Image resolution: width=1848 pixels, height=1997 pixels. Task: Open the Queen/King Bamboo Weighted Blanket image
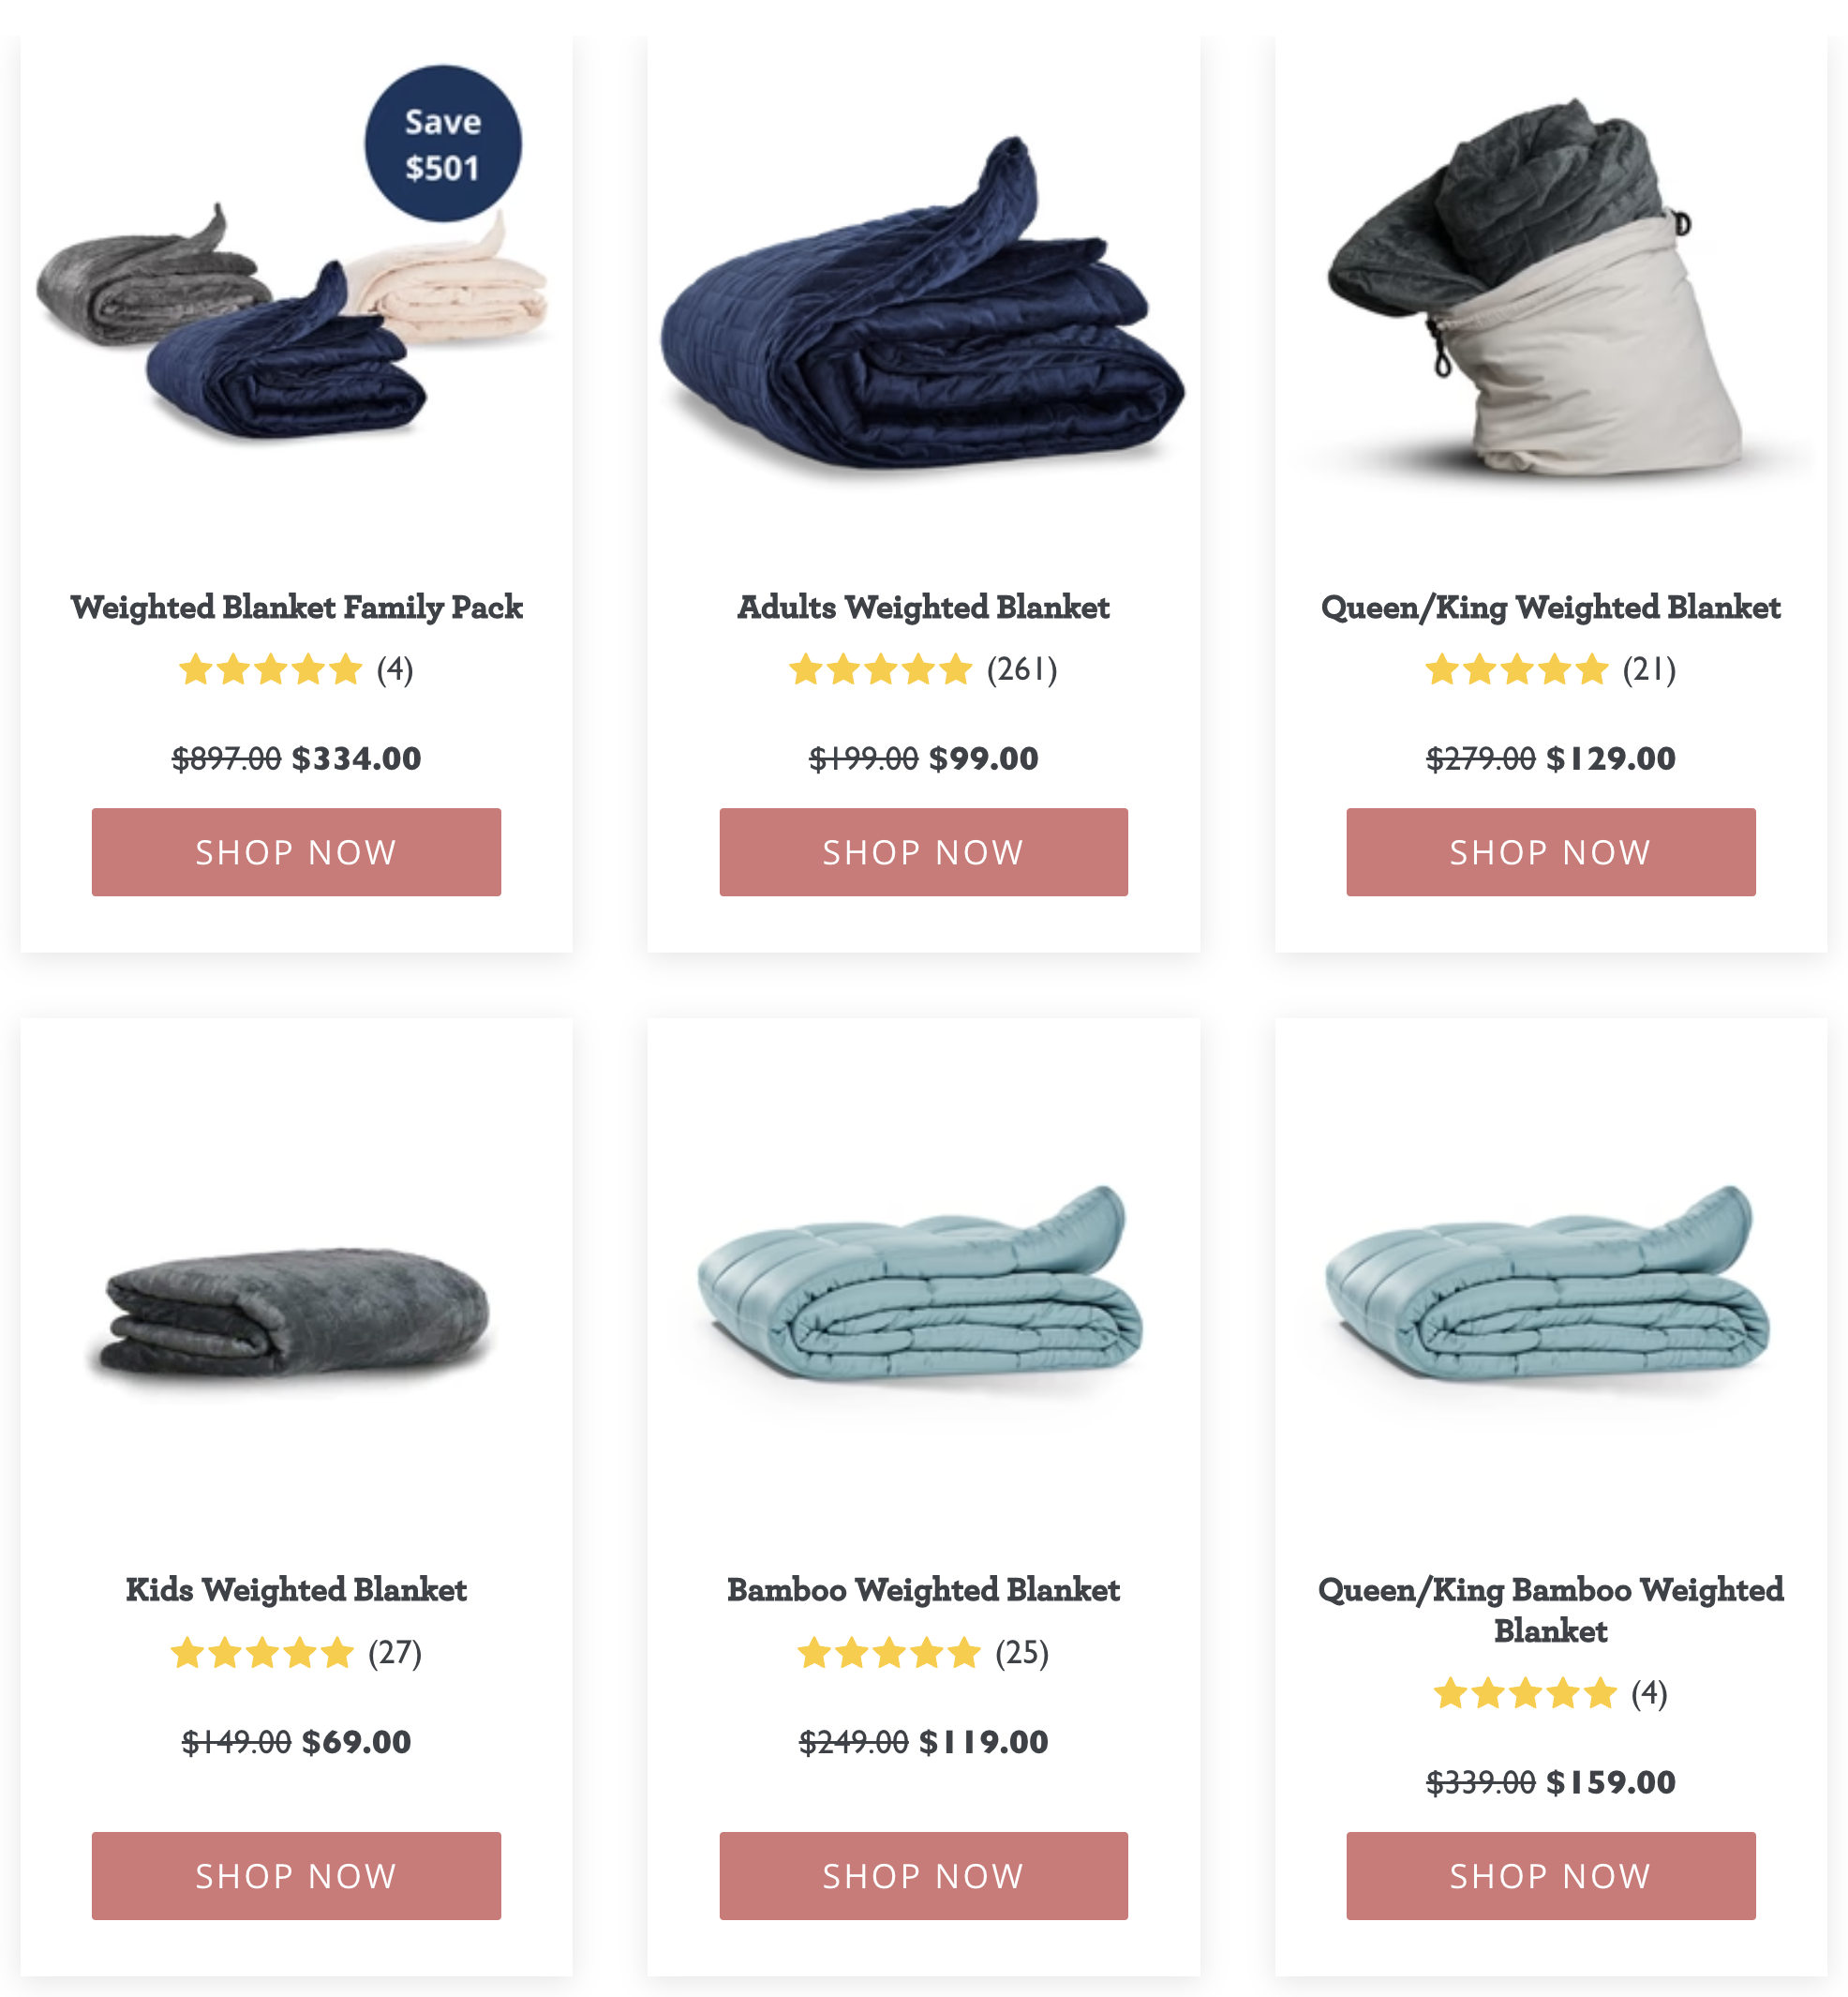(1549, 1284)
